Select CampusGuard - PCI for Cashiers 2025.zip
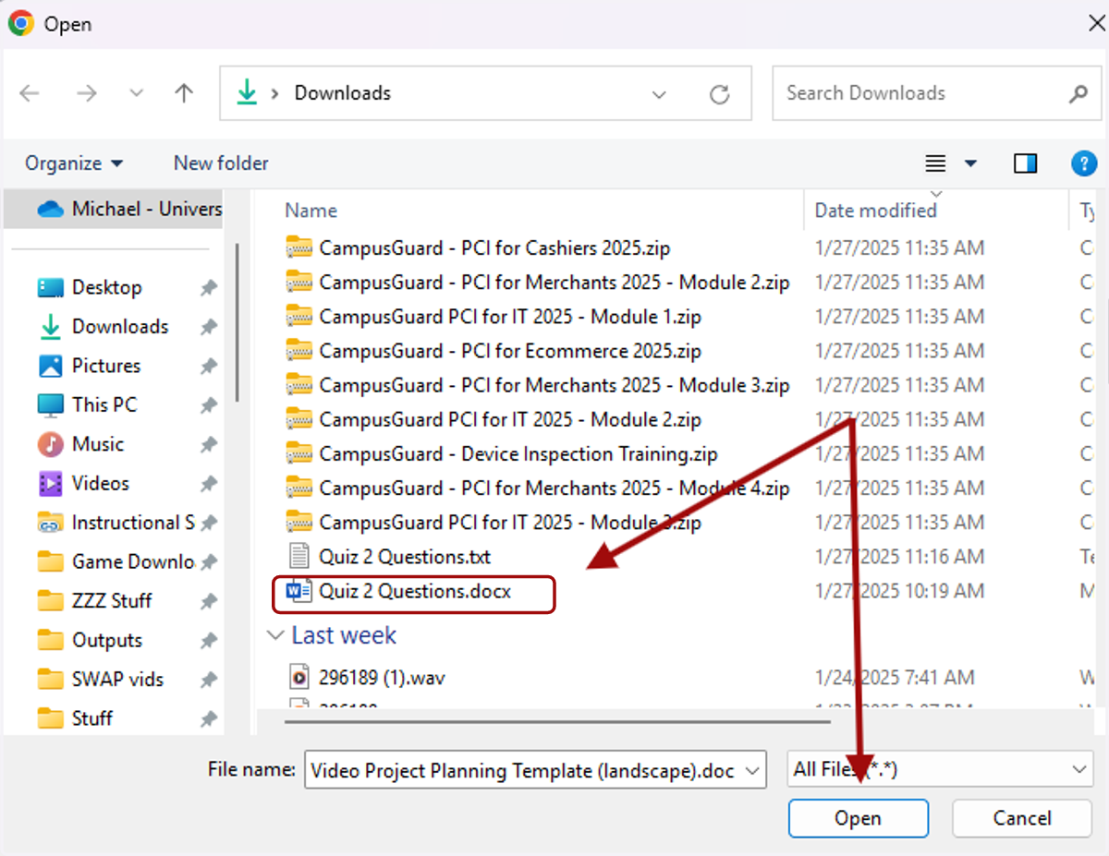The height and width of the screenshot is (856, 1109). pyautogui.click(x=494, y=248)
